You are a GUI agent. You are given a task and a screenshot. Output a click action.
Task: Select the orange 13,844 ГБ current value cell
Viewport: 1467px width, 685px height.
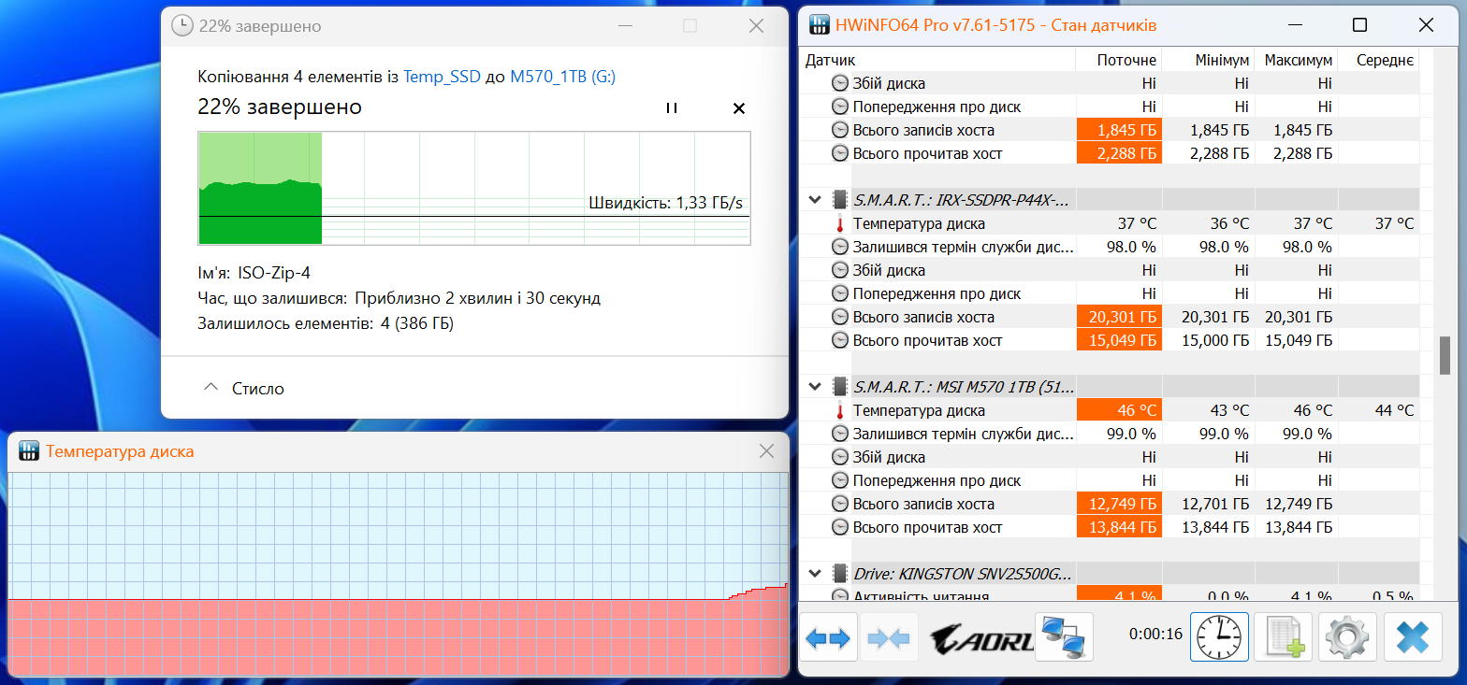click(1119, 527)
